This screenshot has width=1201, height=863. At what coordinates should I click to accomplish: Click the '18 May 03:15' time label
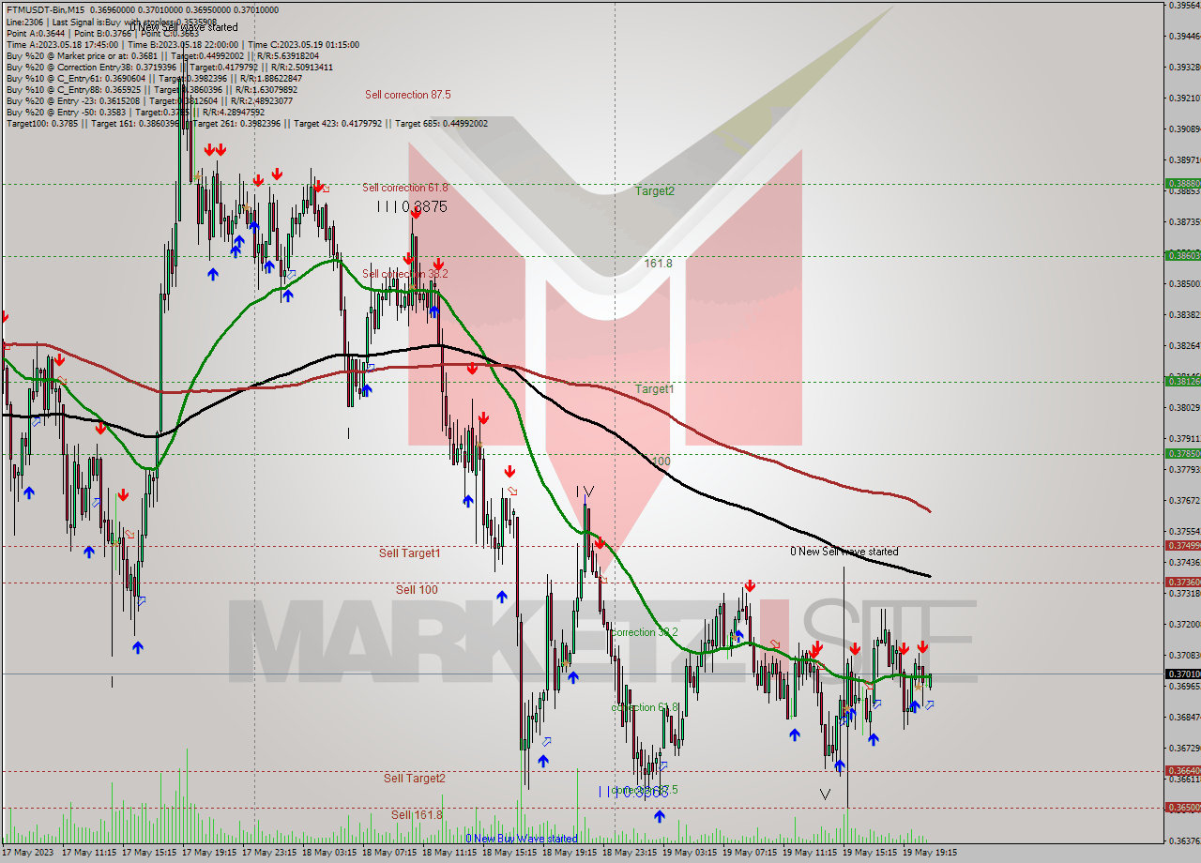[329, 854]
